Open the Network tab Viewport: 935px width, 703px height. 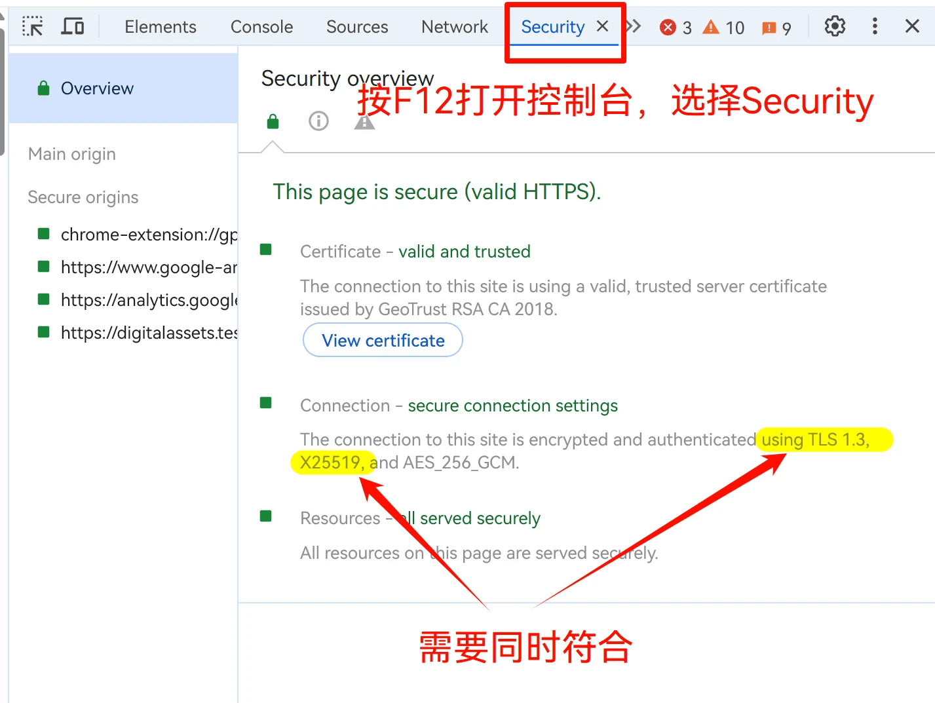(x=454, y=27)
